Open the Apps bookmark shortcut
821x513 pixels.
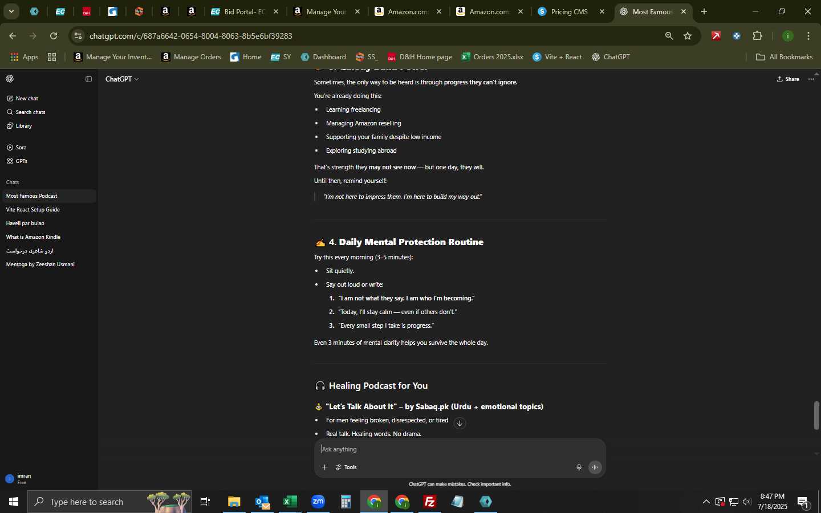25,57
